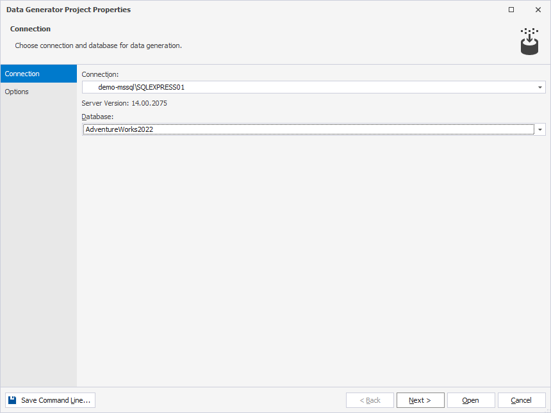Close the Data Generator Project Properties window
Viewport: 551px width, 413px height.
point(538,10)
